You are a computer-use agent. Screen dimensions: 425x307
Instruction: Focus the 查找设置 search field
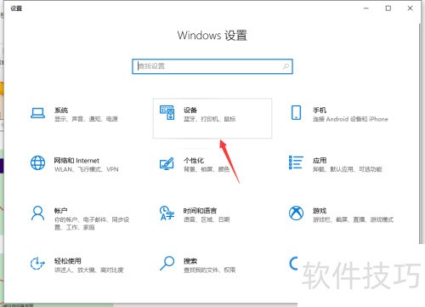[212, 66]
